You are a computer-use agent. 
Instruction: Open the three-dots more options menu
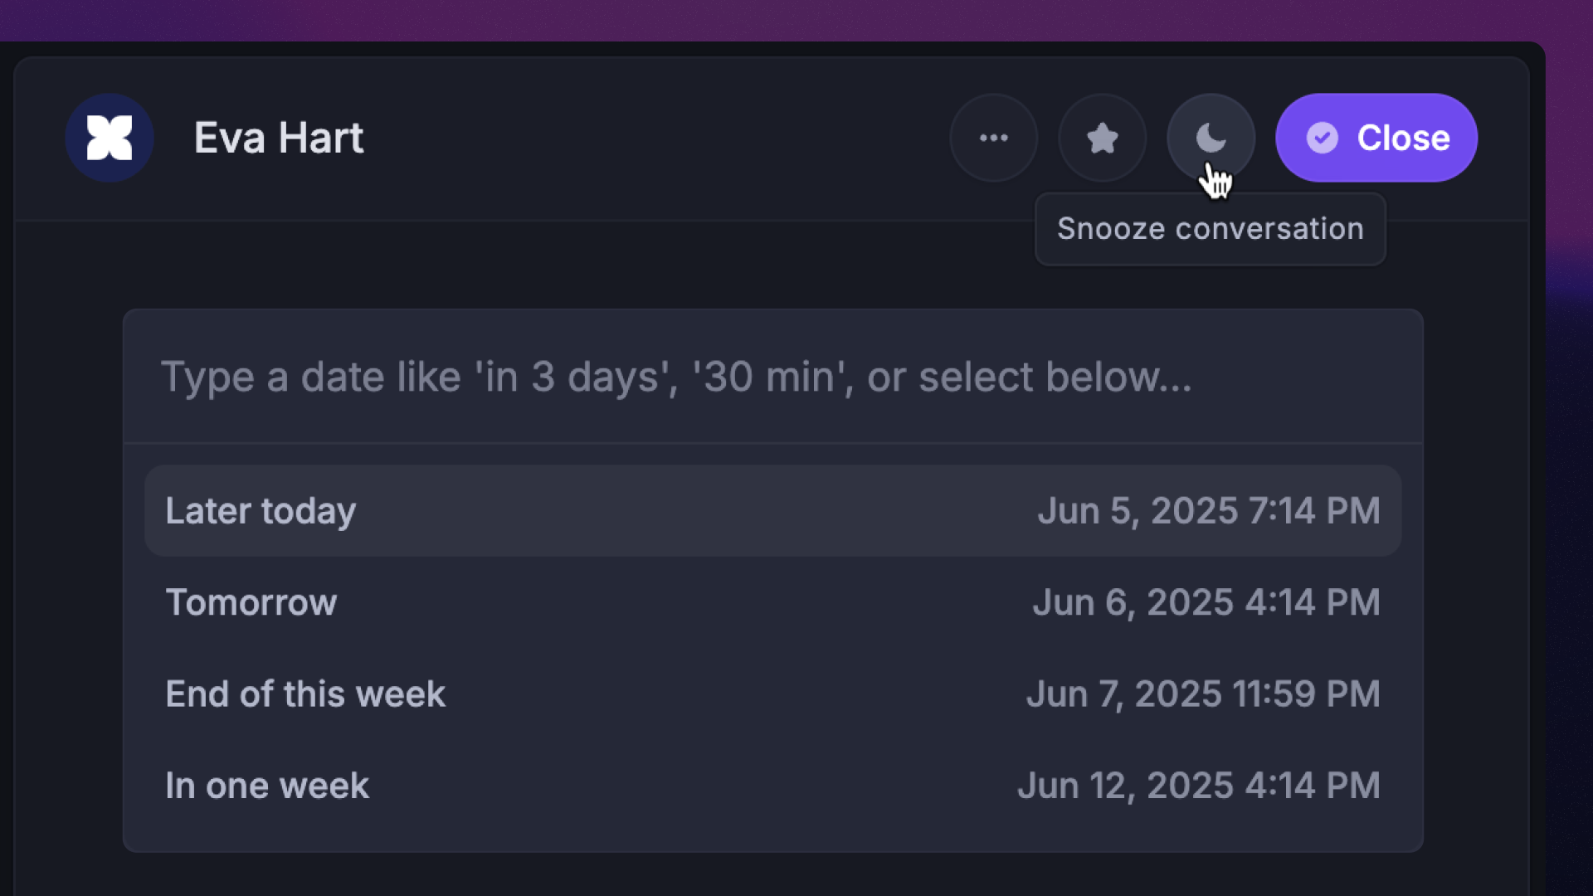pyautogui.click(x=993, y=138)
